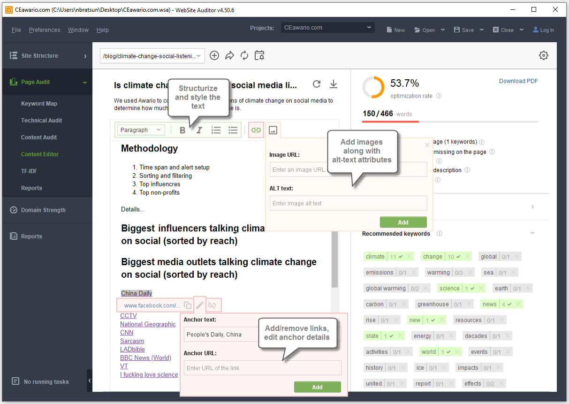The width and height of the screenshot is (569, 404).
Task: Collapse the left sidebar arrow
Action: click(90, 381)
